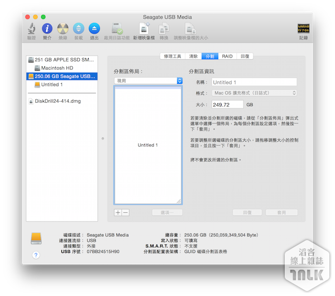Screen dimensions: 335x296
Task: Open the partition layout 現用 dropdown
Action: 149,81
